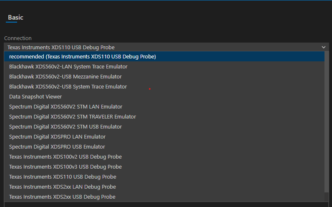This screenshot has height=207, width=332.
Task: Select Texas Instruments XDS100v2 USB Debug Probe
Action: pos(65,157)
